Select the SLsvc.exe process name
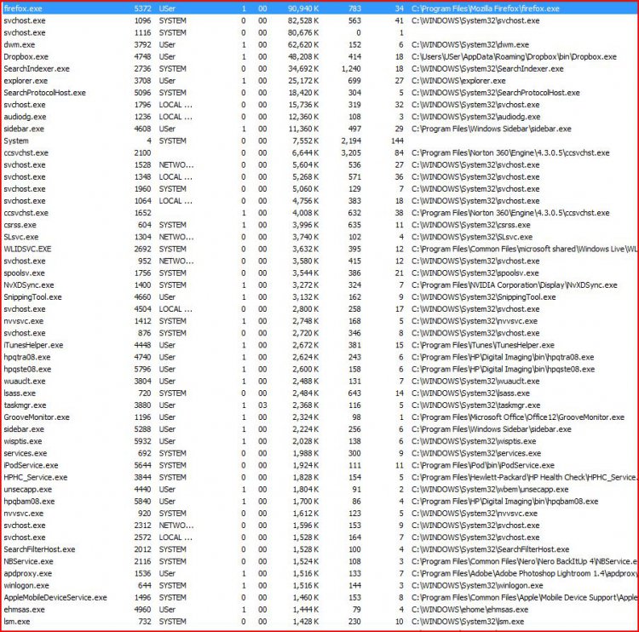The image size is (639, 632). pyautogui.click(x=21, y=237)
